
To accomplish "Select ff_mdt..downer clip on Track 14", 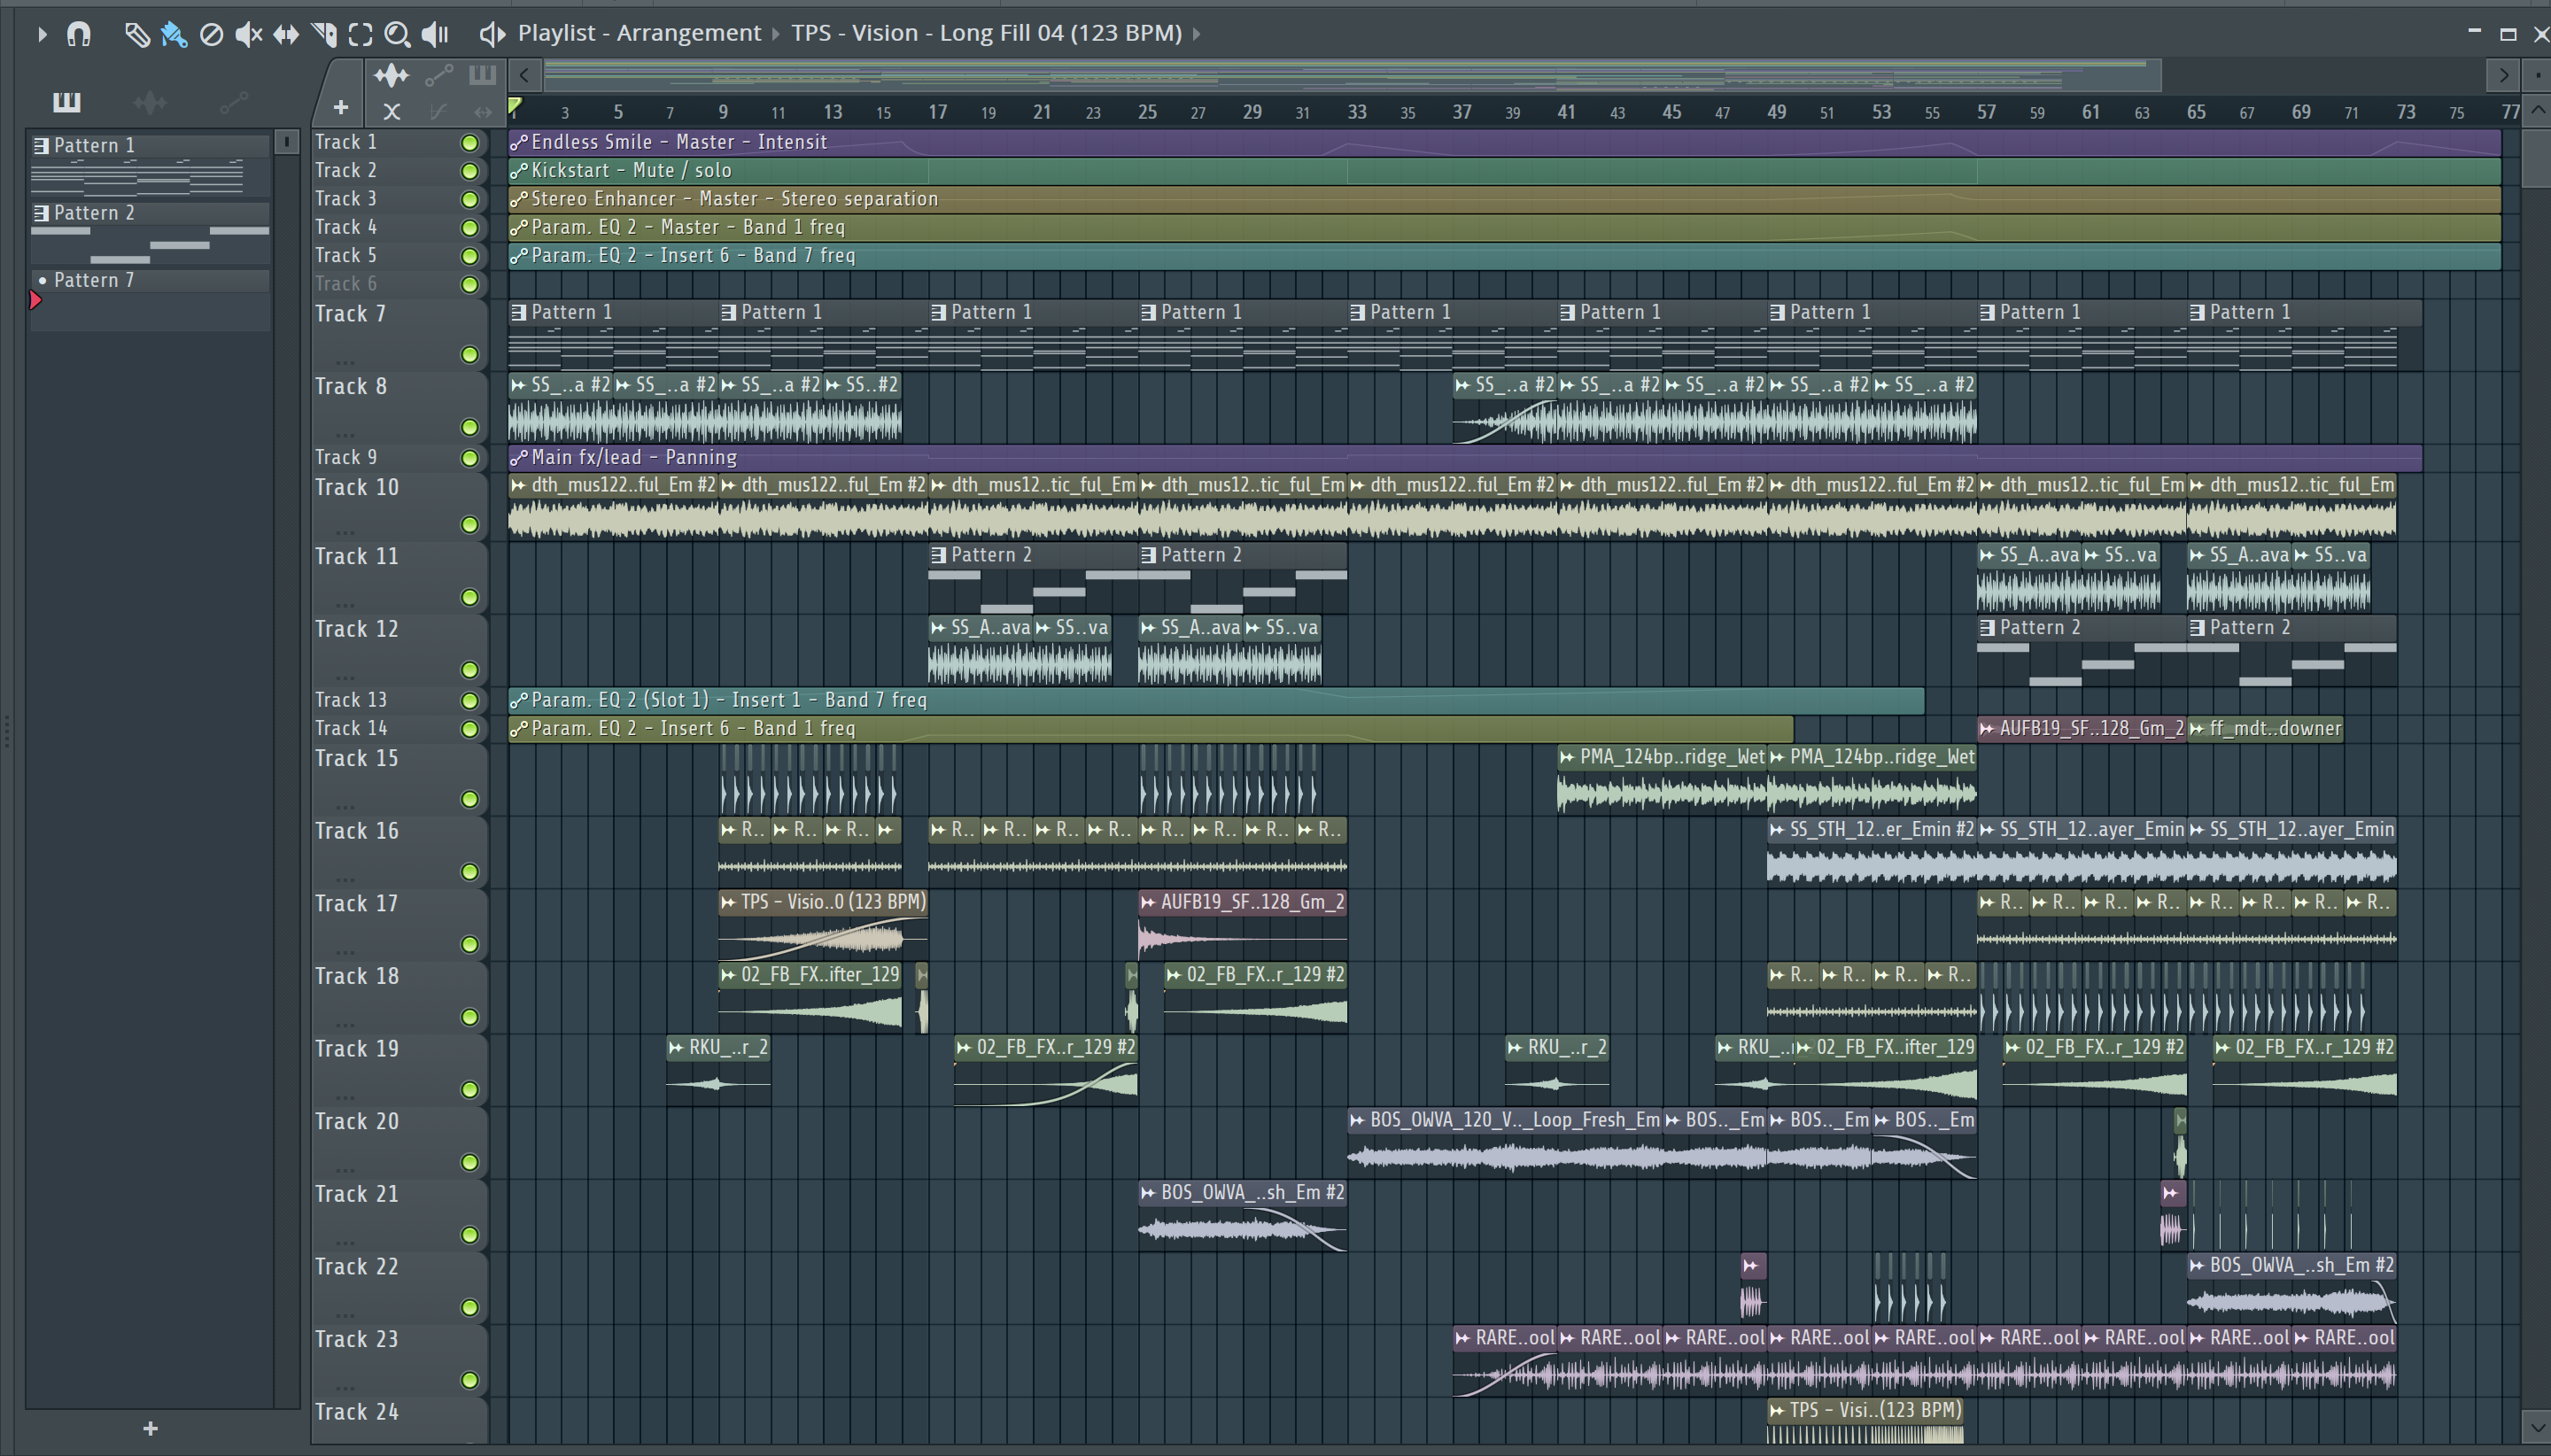I will [2265, 729].
